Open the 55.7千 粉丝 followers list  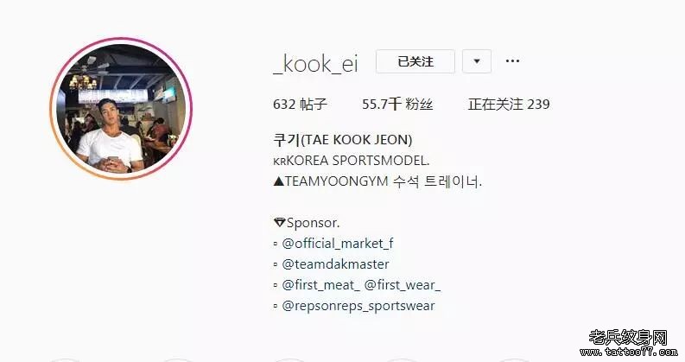pyautogui.click(x=397, y=104)
